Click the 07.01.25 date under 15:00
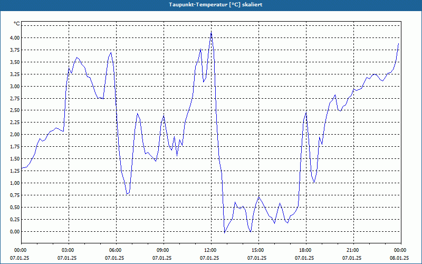The width and height of the screenshot is (422, 264). [x=257, y=258]
